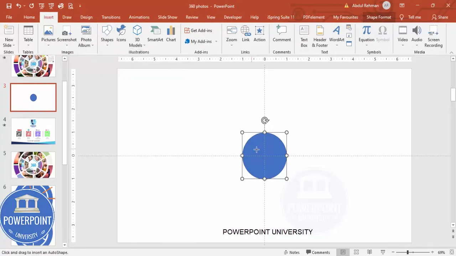Insert an Equation
This screenshot has height=256, width=456.
click(366, 36)
